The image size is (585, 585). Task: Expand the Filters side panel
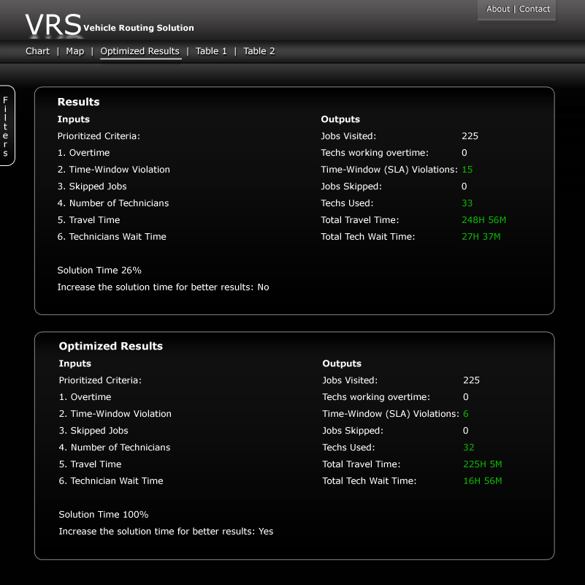point(6,126)
